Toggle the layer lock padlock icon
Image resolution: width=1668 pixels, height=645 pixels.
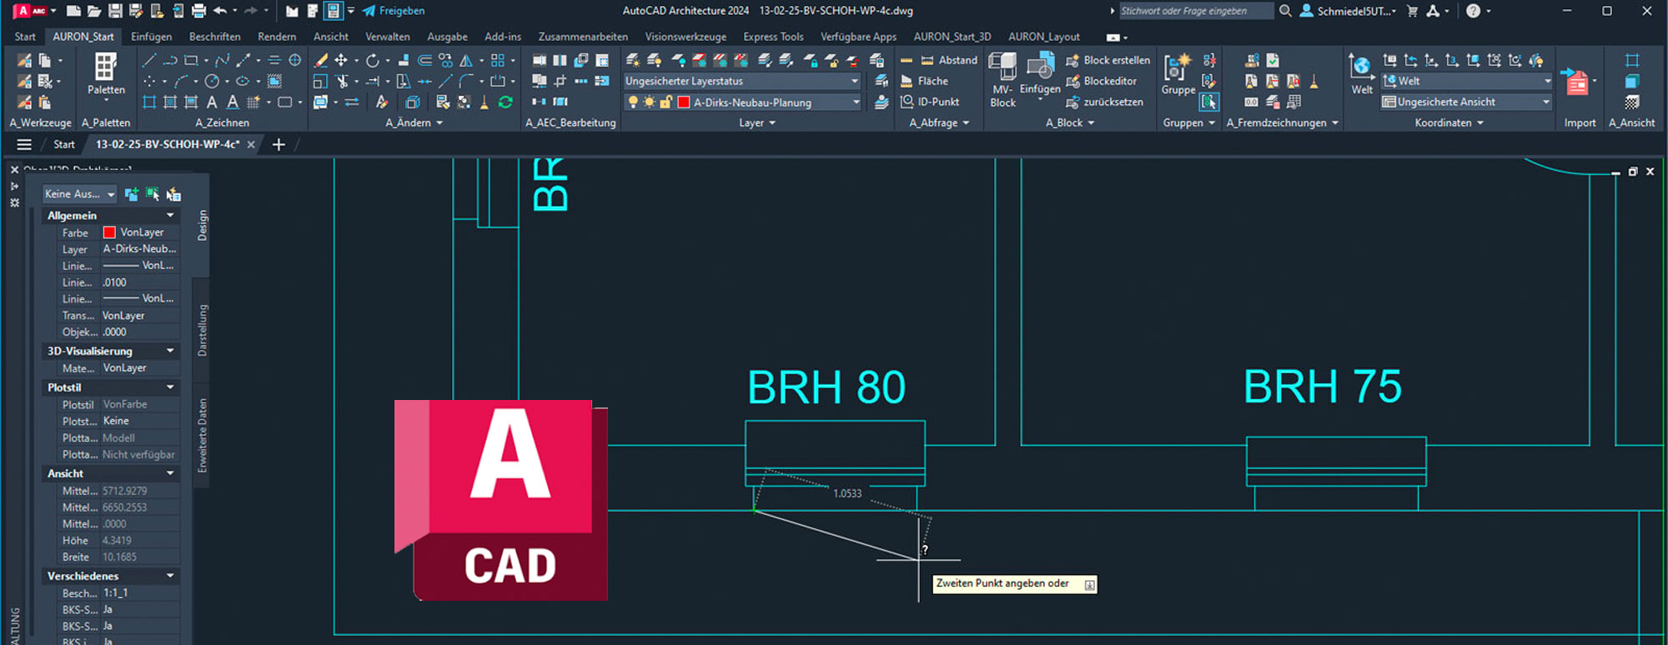[666, 102]
